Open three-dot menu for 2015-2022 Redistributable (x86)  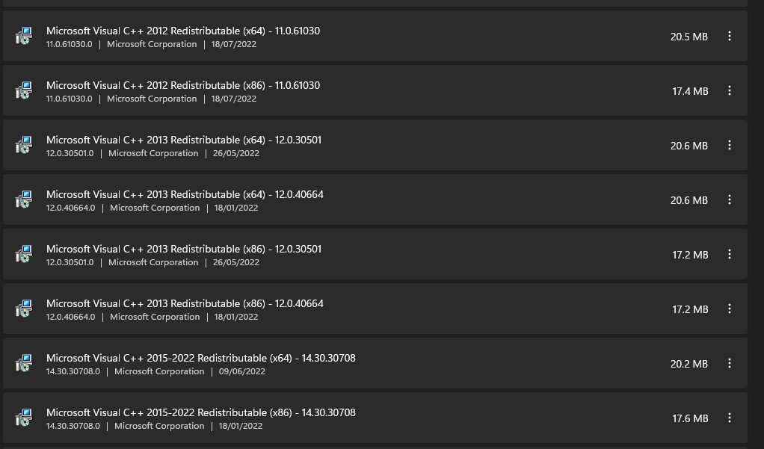729,418
